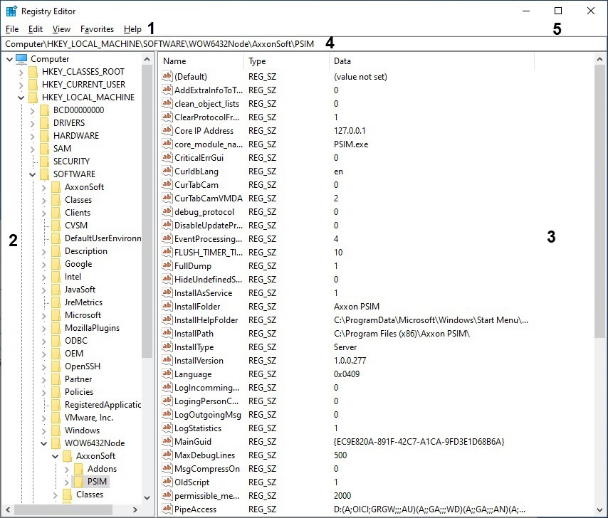The height and width of the screenshot is (518, 608).
Task: Click the string icon beside MainGuid value
Action: (167, 442)
